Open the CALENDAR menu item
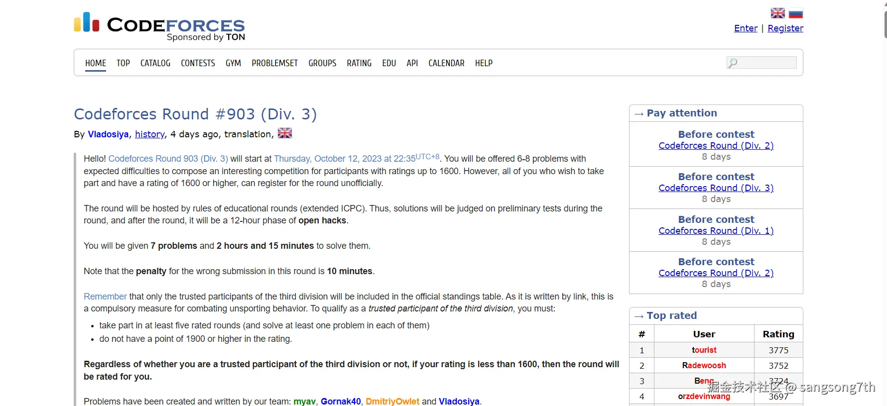 (446, 63)
